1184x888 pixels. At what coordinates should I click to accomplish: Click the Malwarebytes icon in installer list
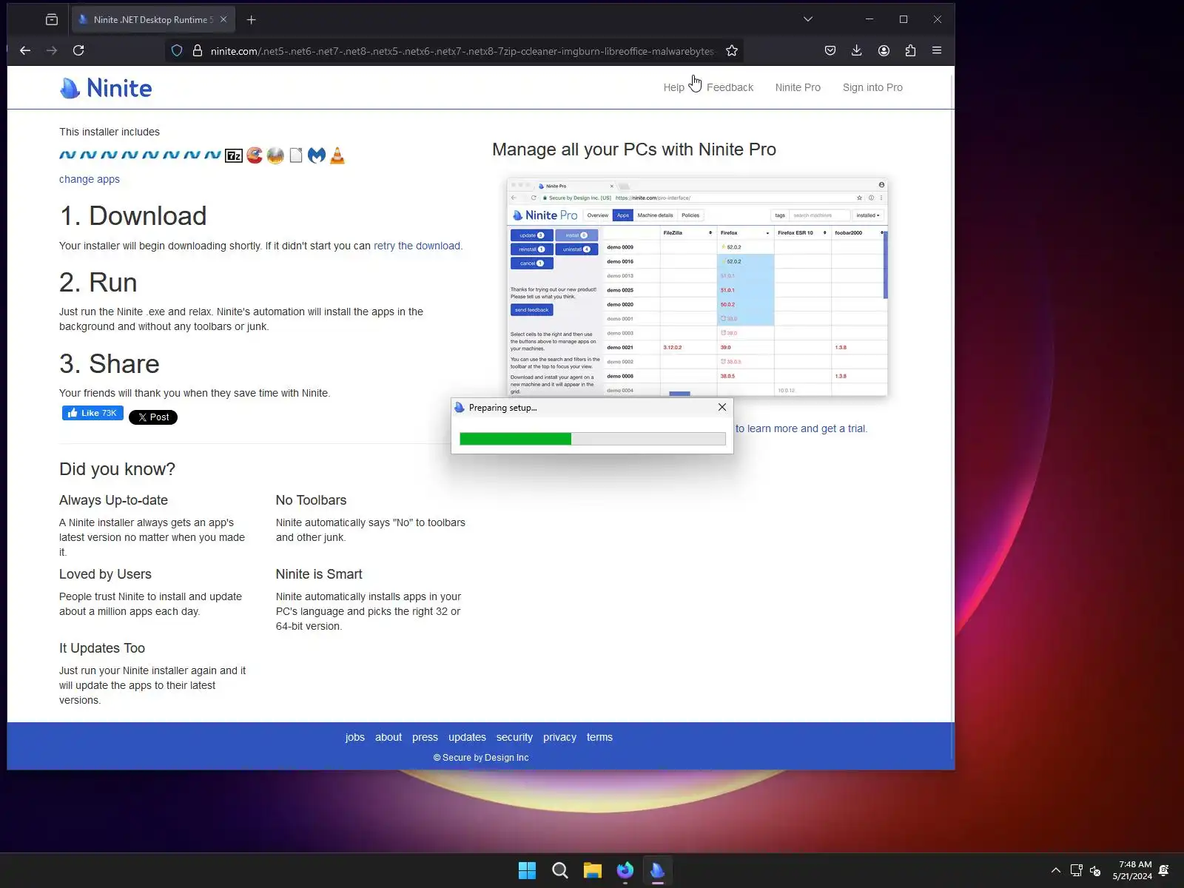pos(317,155)
